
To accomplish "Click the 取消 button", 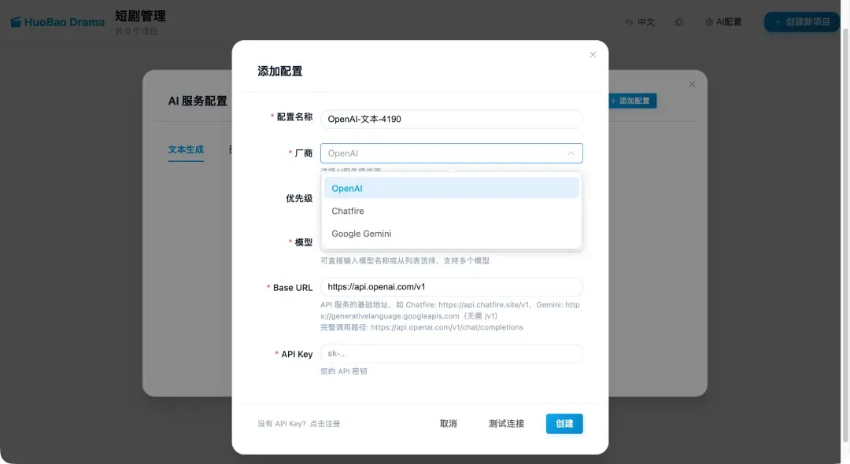I will tap(449, 424).
